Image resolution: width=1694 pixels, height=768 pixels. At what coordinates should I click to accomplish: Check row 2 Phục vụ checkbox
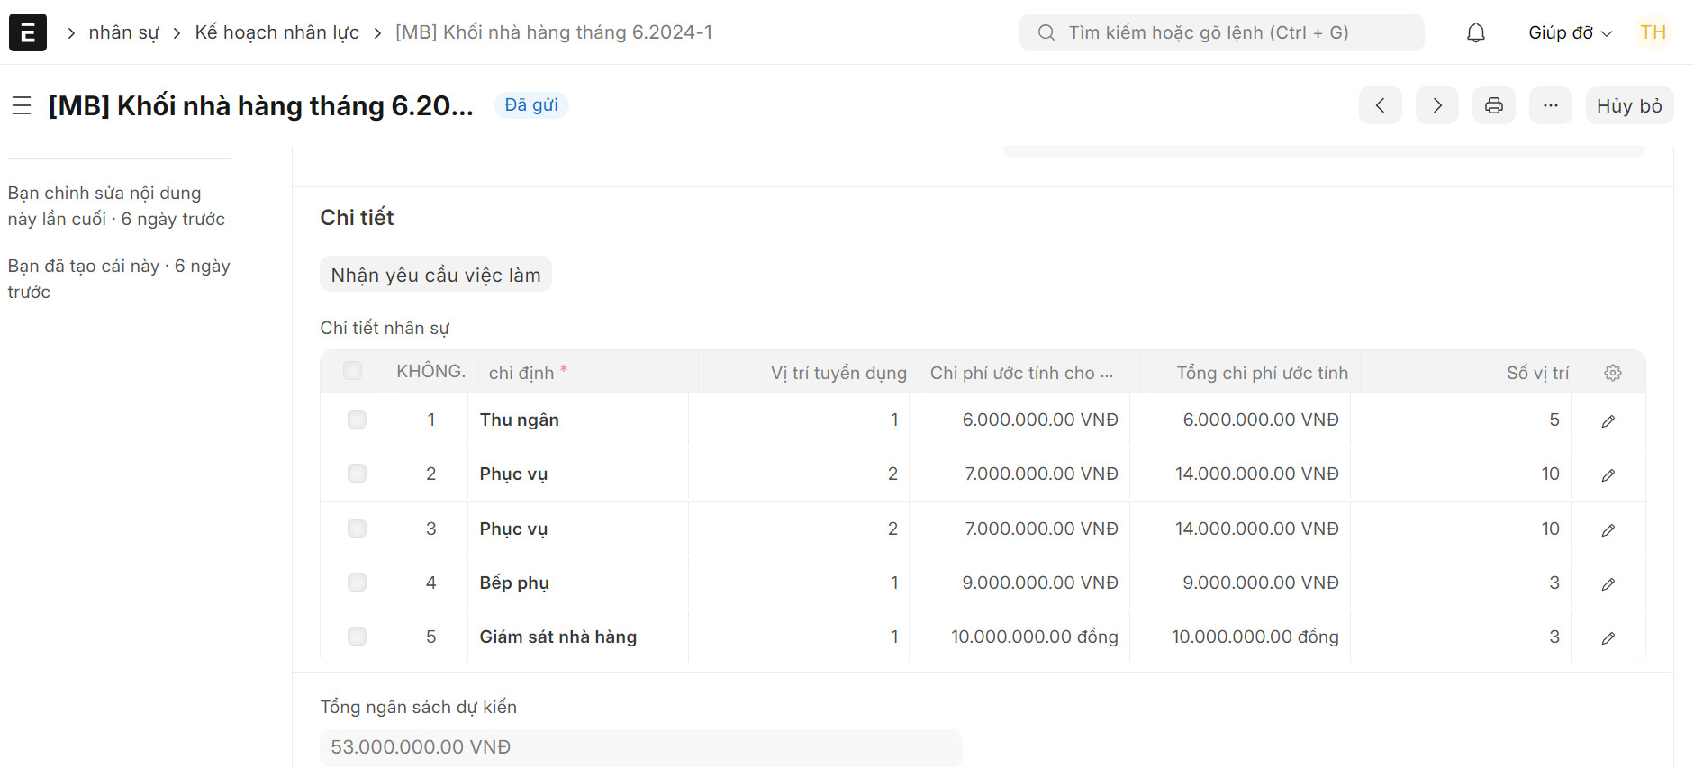[357, 474]
